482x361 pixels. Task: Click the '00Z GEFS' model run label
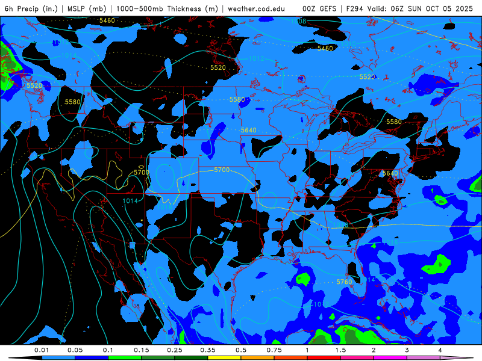click(319, 8)
